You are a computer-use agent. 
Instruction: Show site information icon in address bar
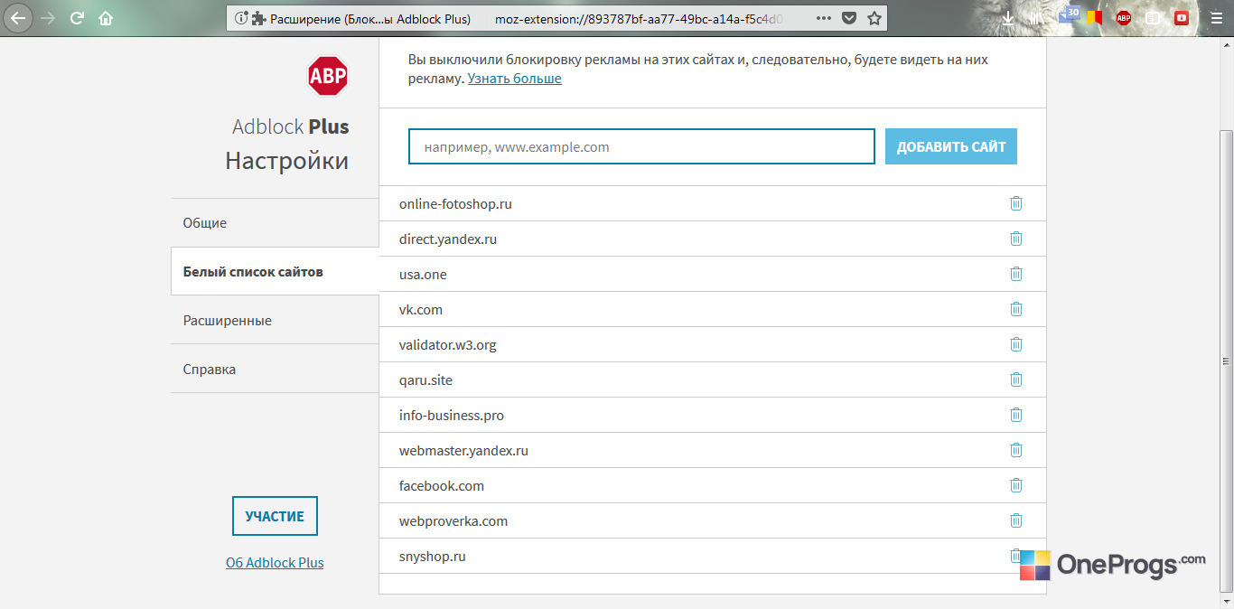click(240, 18)
